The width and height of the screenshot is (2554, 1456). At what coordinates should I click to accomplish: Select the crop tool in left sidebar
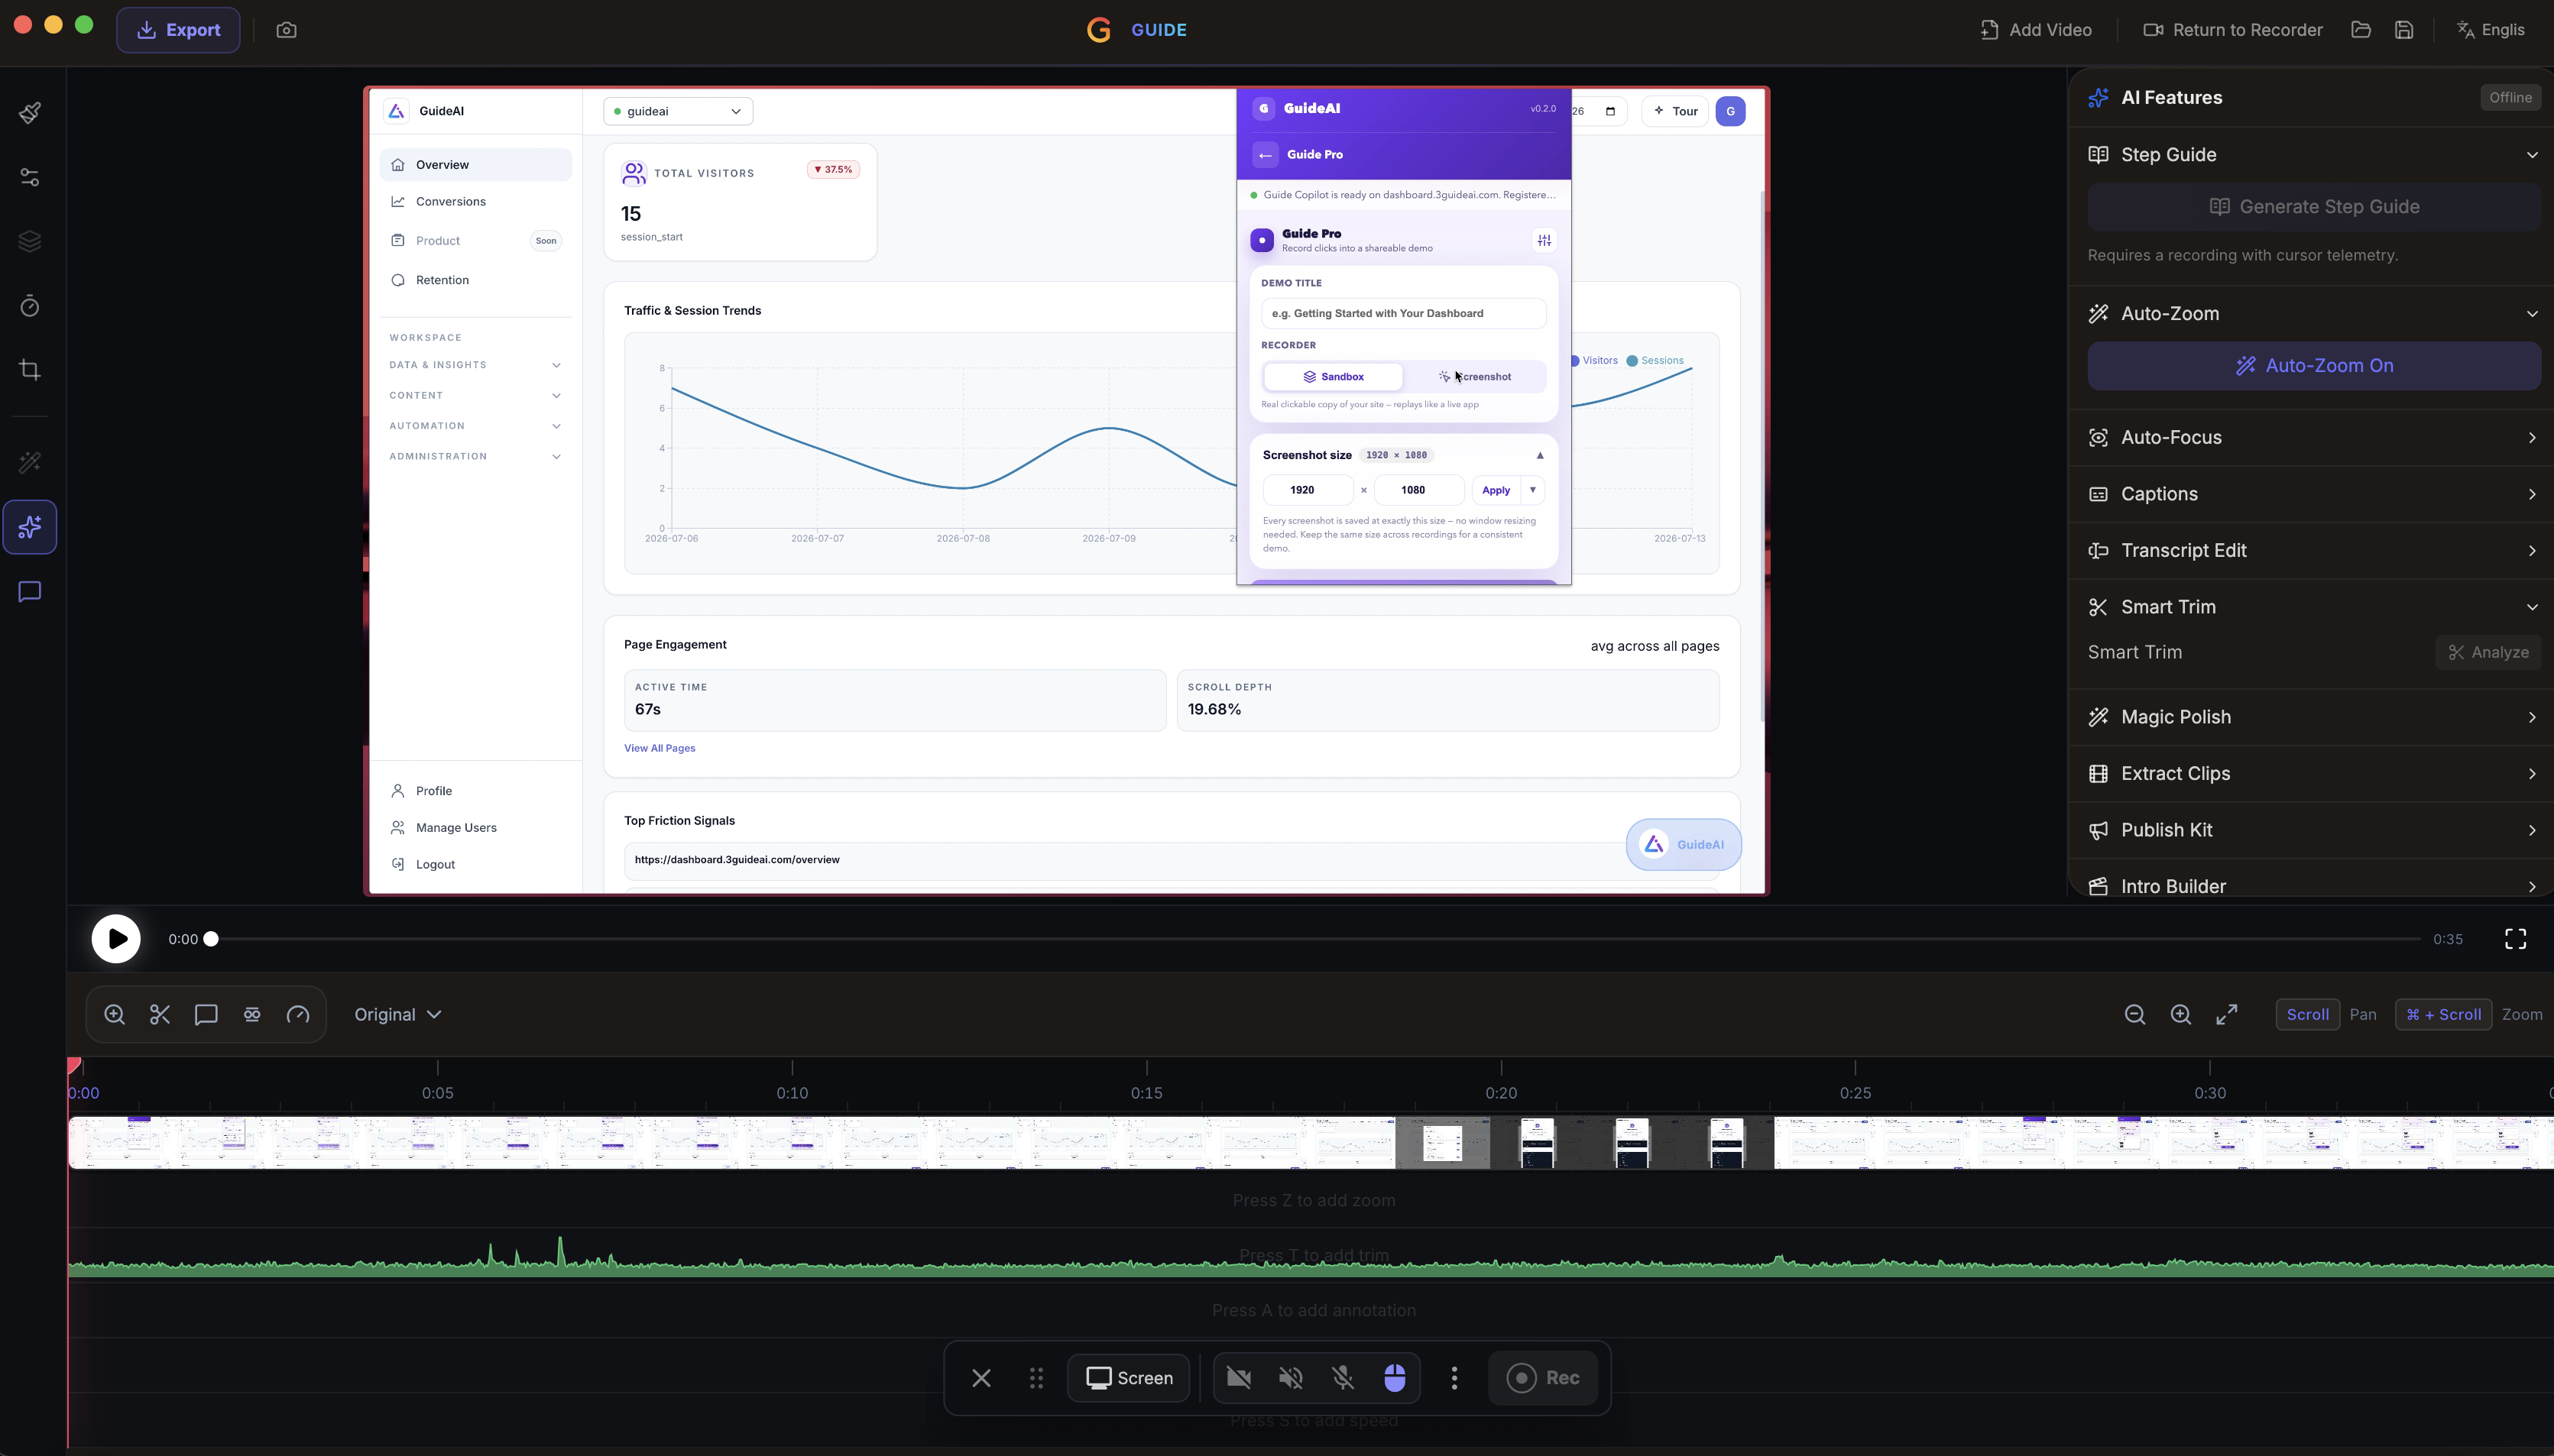[30, 370]
